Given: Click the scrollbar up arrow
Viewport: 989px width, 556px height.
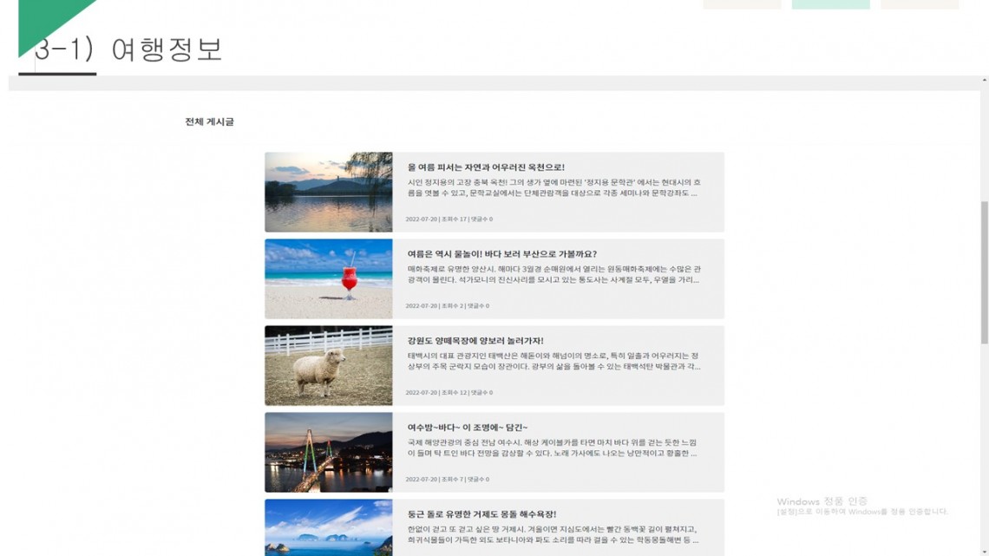Looking at the screenshot, I should pos(984,80).
